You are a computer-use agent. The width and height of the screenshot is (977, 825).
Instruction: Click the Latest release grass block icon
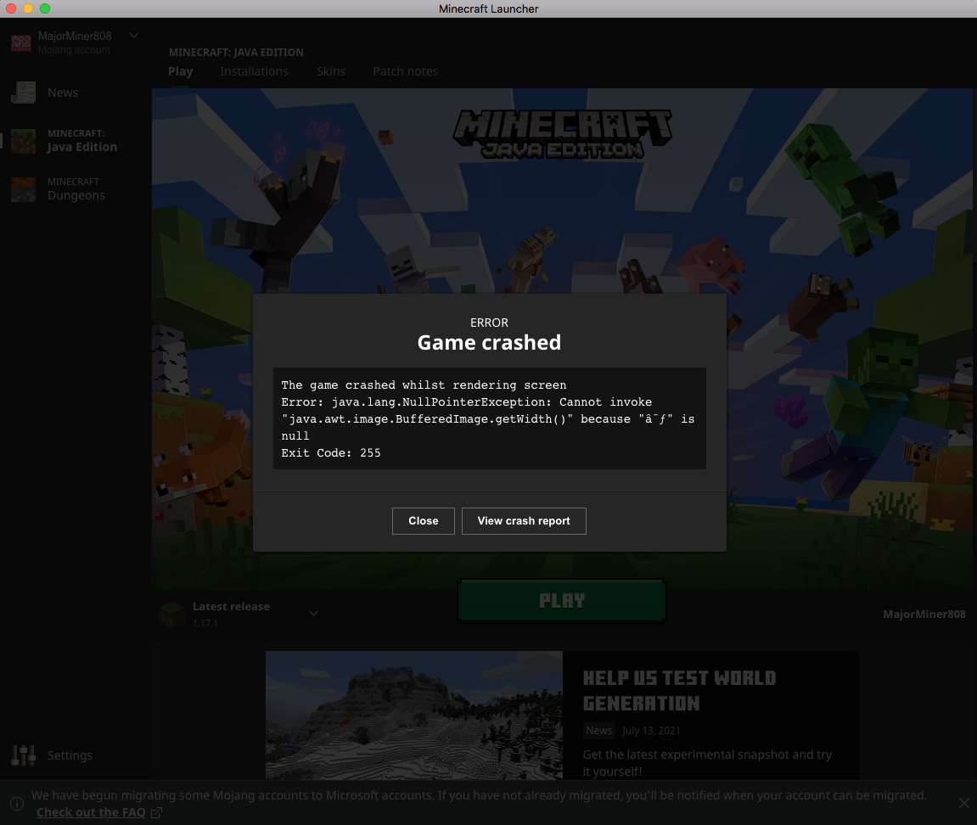click(x=172, y=614)
